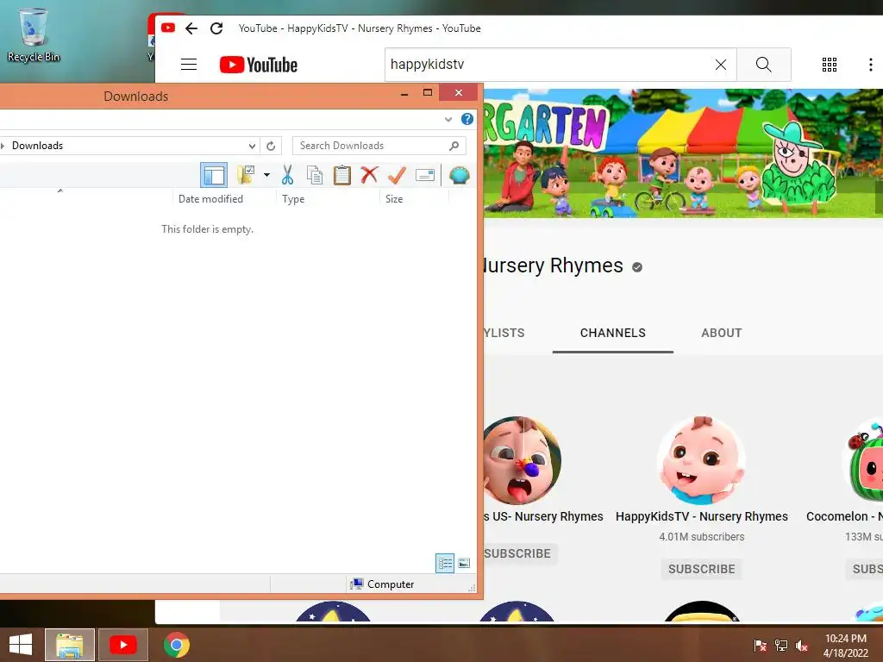Open the network tray icon
The width and height of the screenshot is (883, 662).
pos(781,646)
